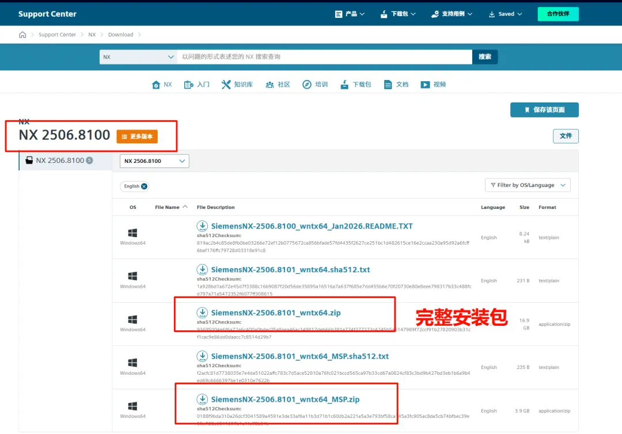This screenshot has width=622, height=434.
Task: Click the home icon in breadcrumb
Action: [22, 35]
